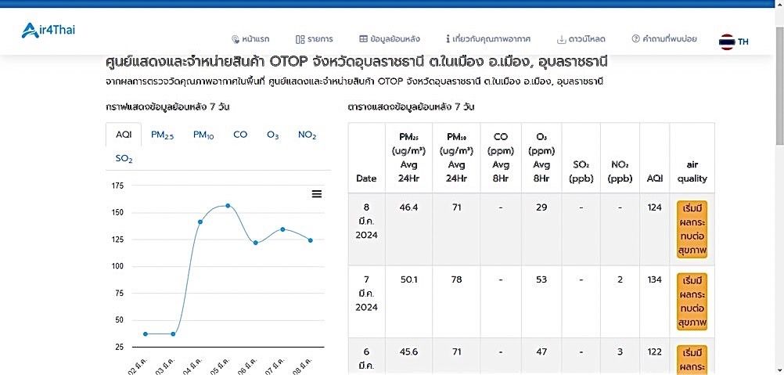
Task: Click chart data point for 03 มี.ค.
Action: click(x=173, y=334)
